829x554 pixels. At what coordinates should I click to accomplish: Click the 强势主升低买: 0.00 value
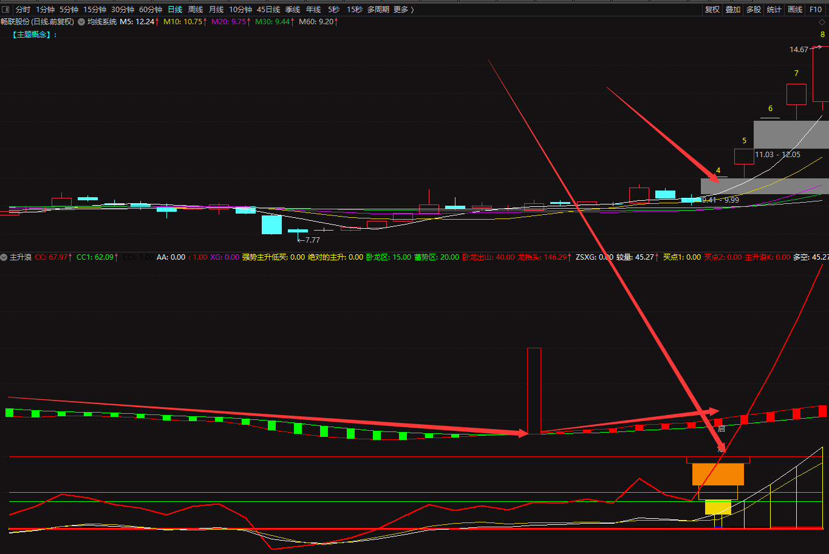click(273, 257)
